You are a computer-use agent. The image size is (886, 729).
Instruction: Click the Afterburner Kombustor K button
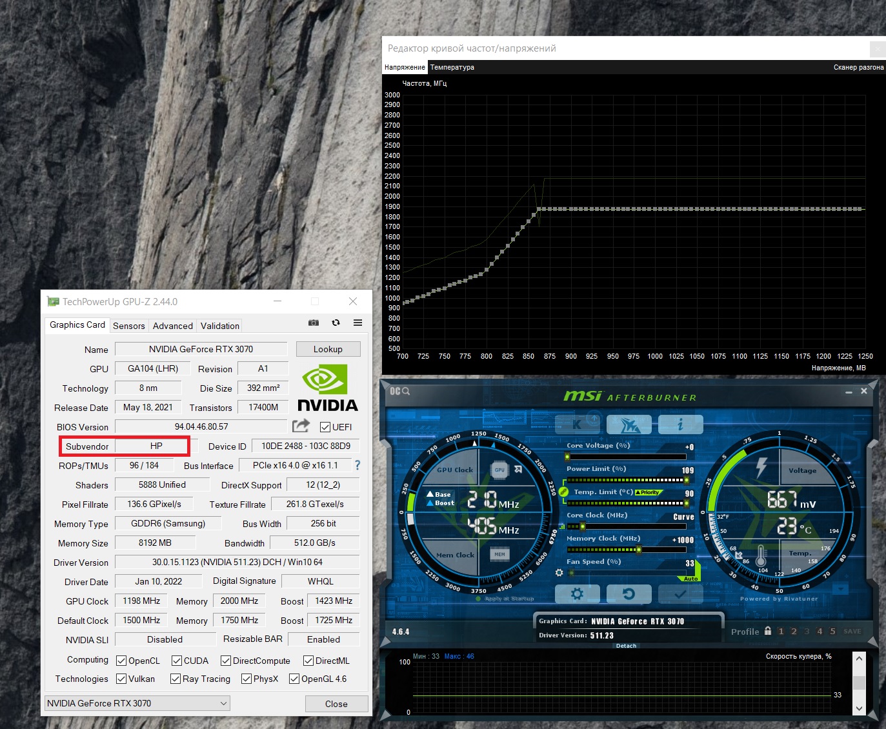[578, 424]
